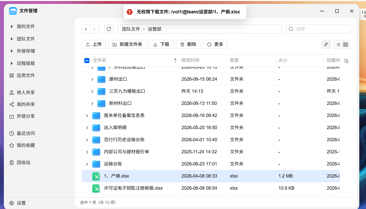This screenshot has height=209, width=366.
Task: Go back with the left arrow button
Action: click(x=86, y=29)
